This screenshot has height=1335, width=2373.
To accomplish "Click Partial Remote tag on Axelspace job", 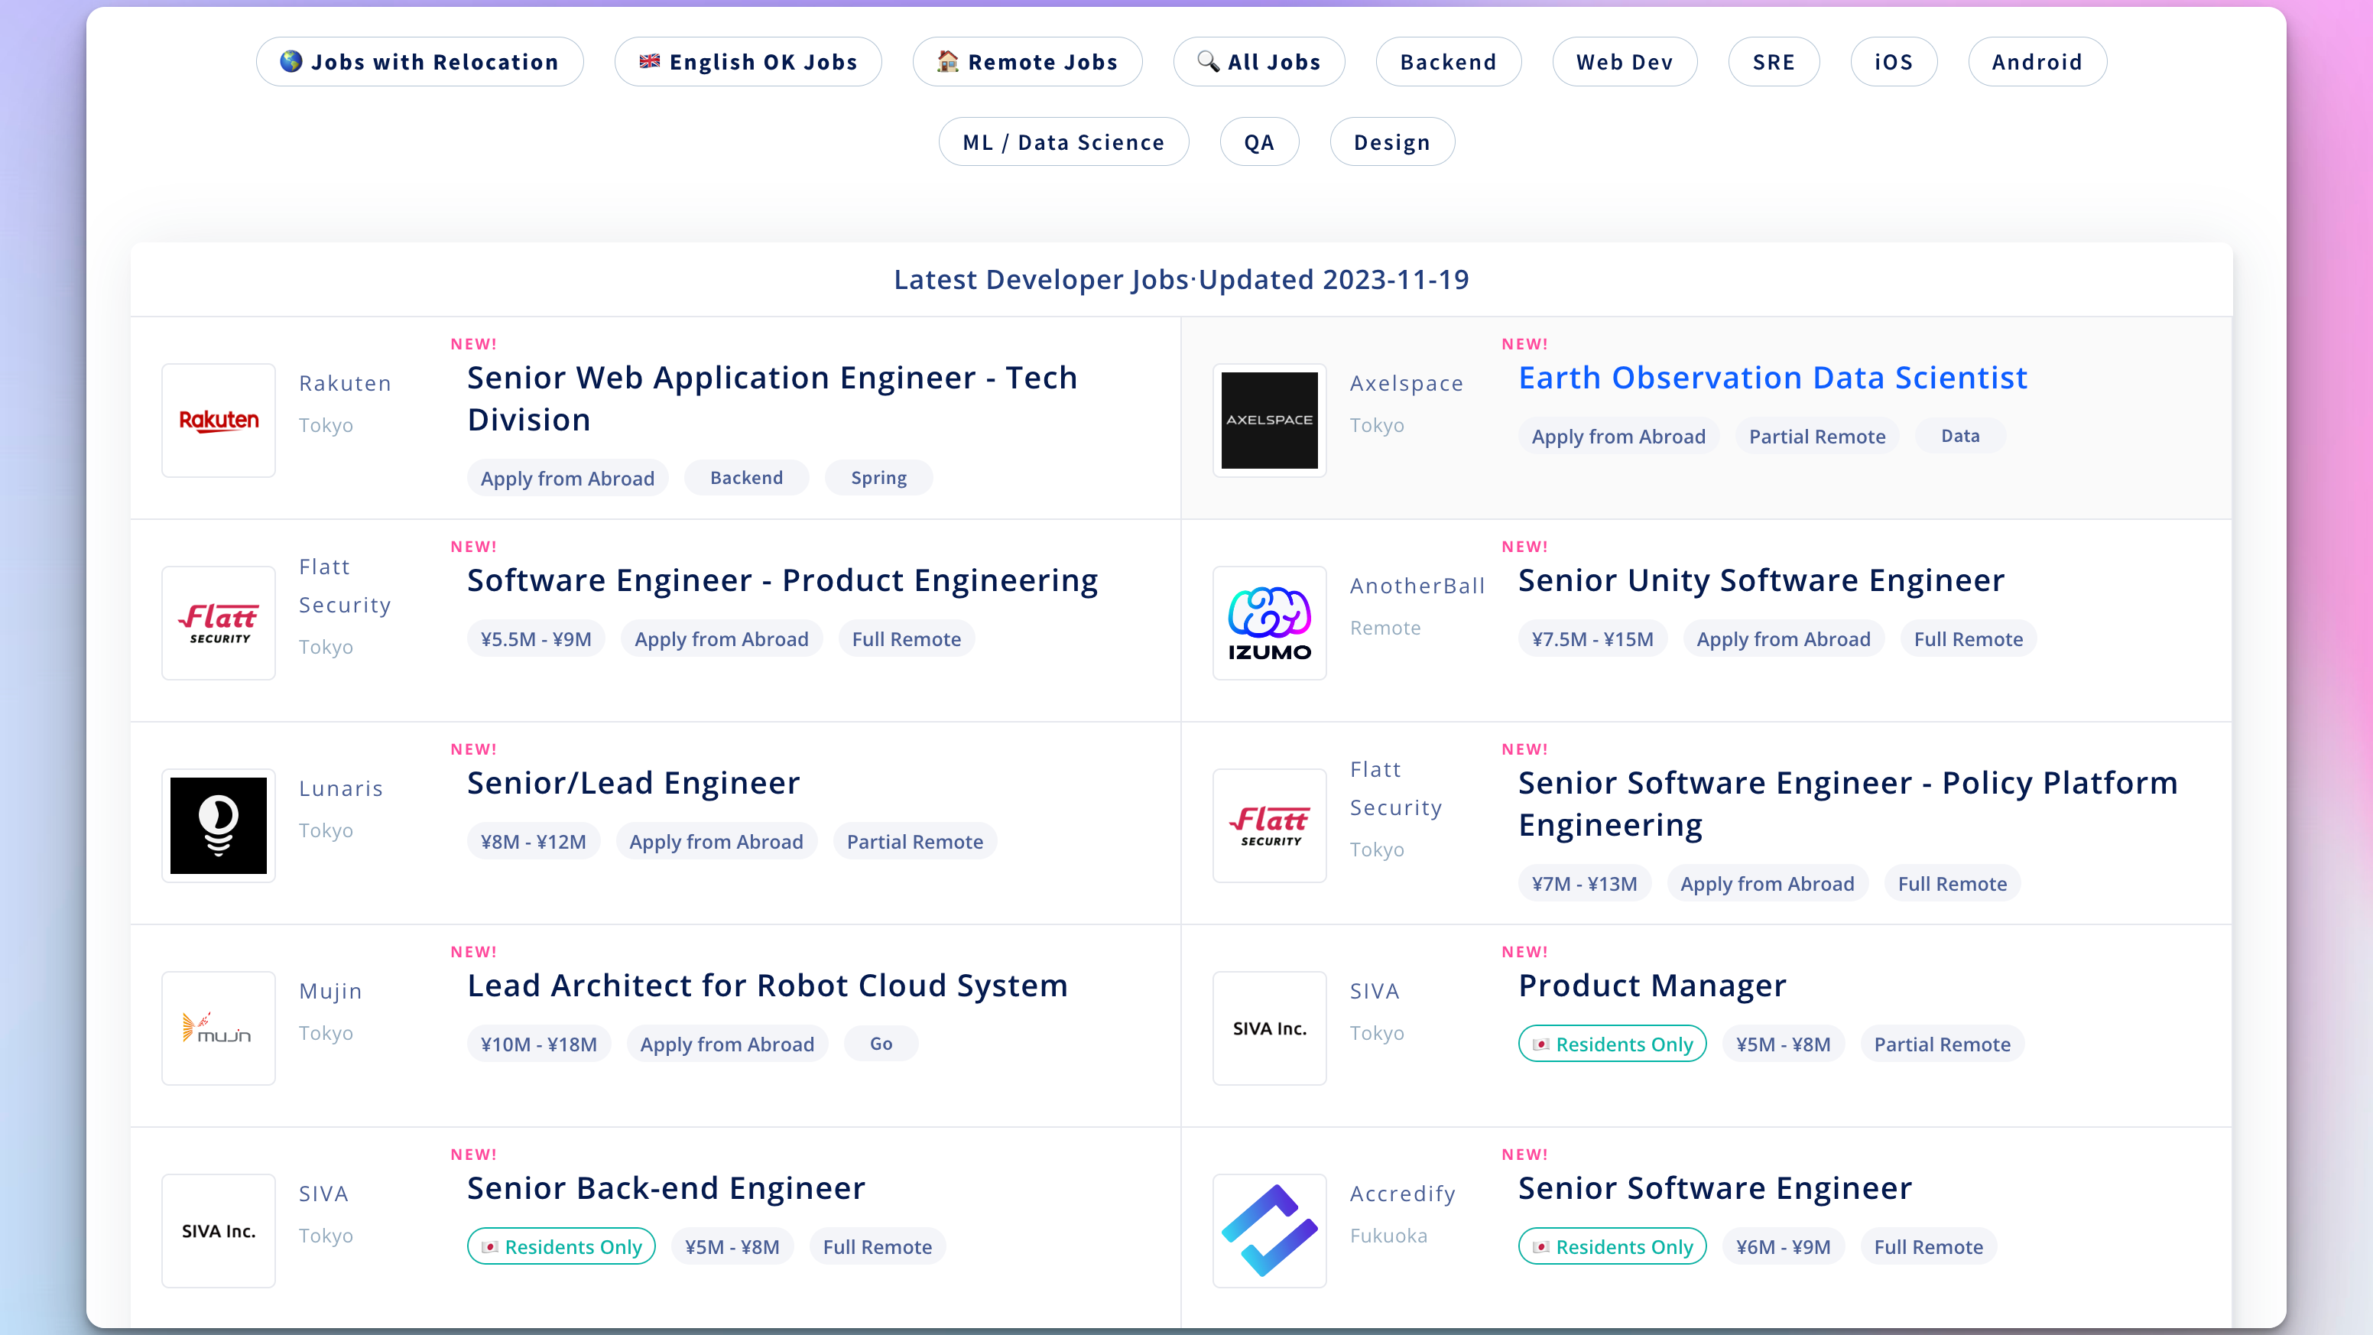I will (x=1816, y=436).
